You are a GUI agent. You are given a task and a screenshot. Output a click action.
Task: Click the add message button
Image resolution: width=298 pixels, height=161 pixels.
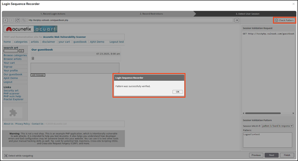click(x=38, y=75)
